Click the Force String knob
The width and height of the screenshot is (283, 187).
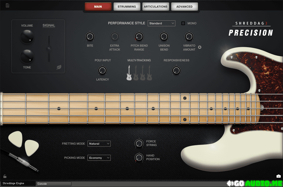[x=139, y=143]
